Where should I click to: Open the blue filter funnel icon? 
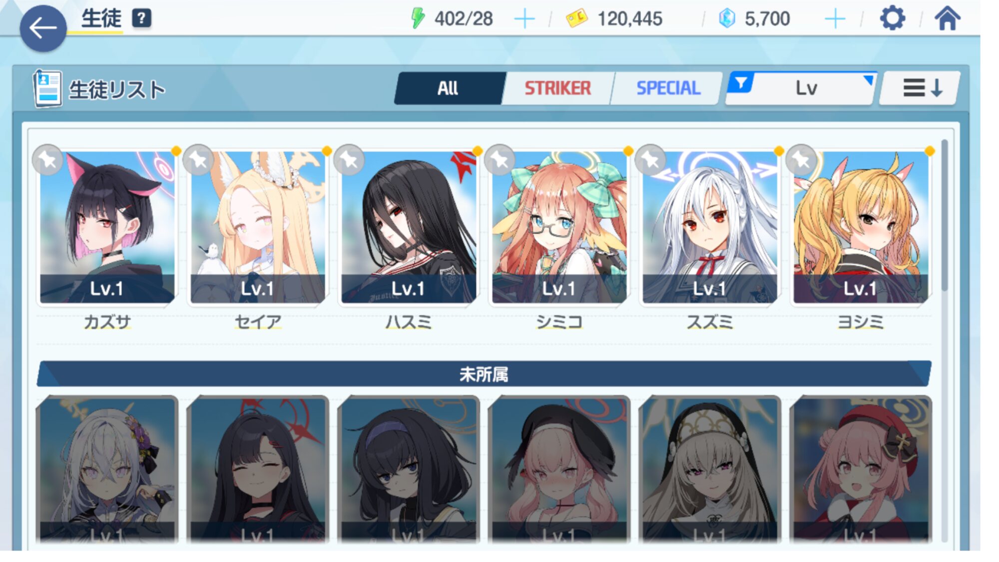point(741,82)
